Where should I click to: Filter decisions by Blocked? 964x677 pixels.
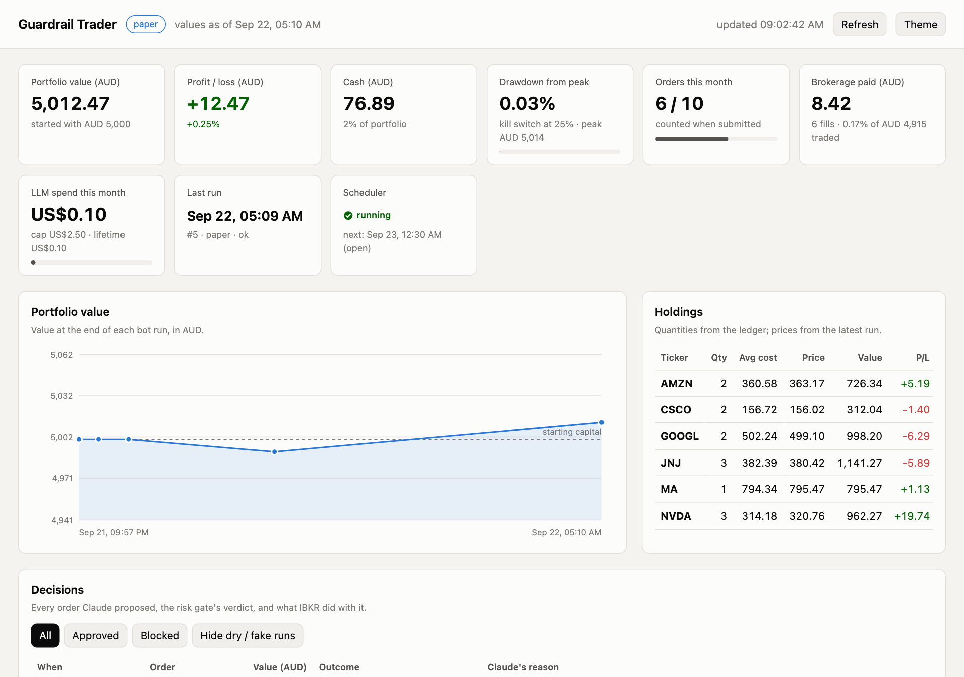pyautogui.click(x=160, y=635)
